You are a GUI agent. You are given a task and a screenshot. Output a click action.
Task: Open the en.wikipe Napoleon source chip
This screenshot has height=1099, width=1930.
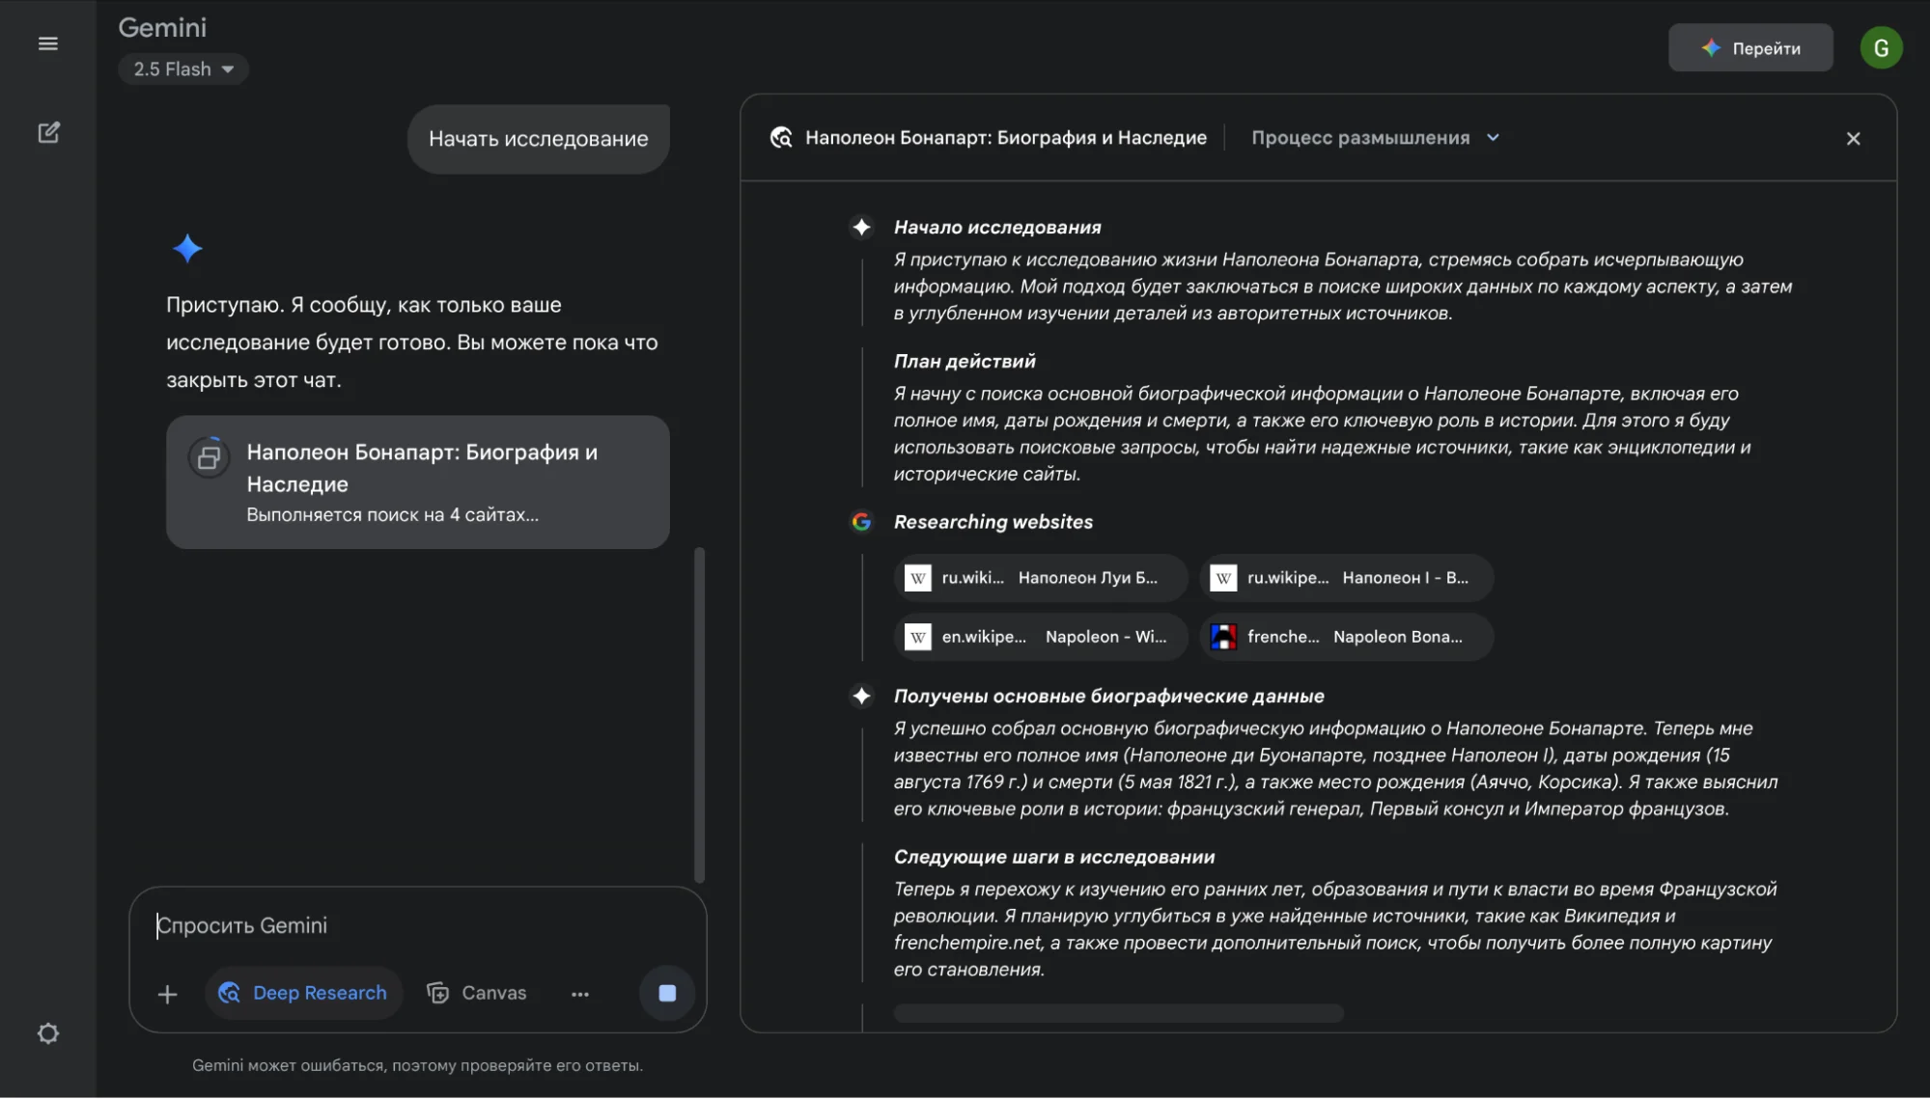[x=1041, y=637]
